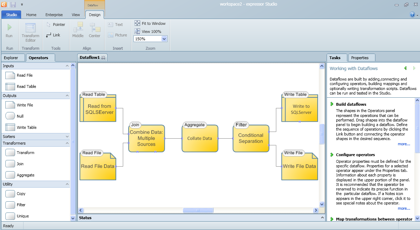Screen dimensions: 420x230
Task: Click 'more...' link under Build dataflows
Action: point(404,144)
